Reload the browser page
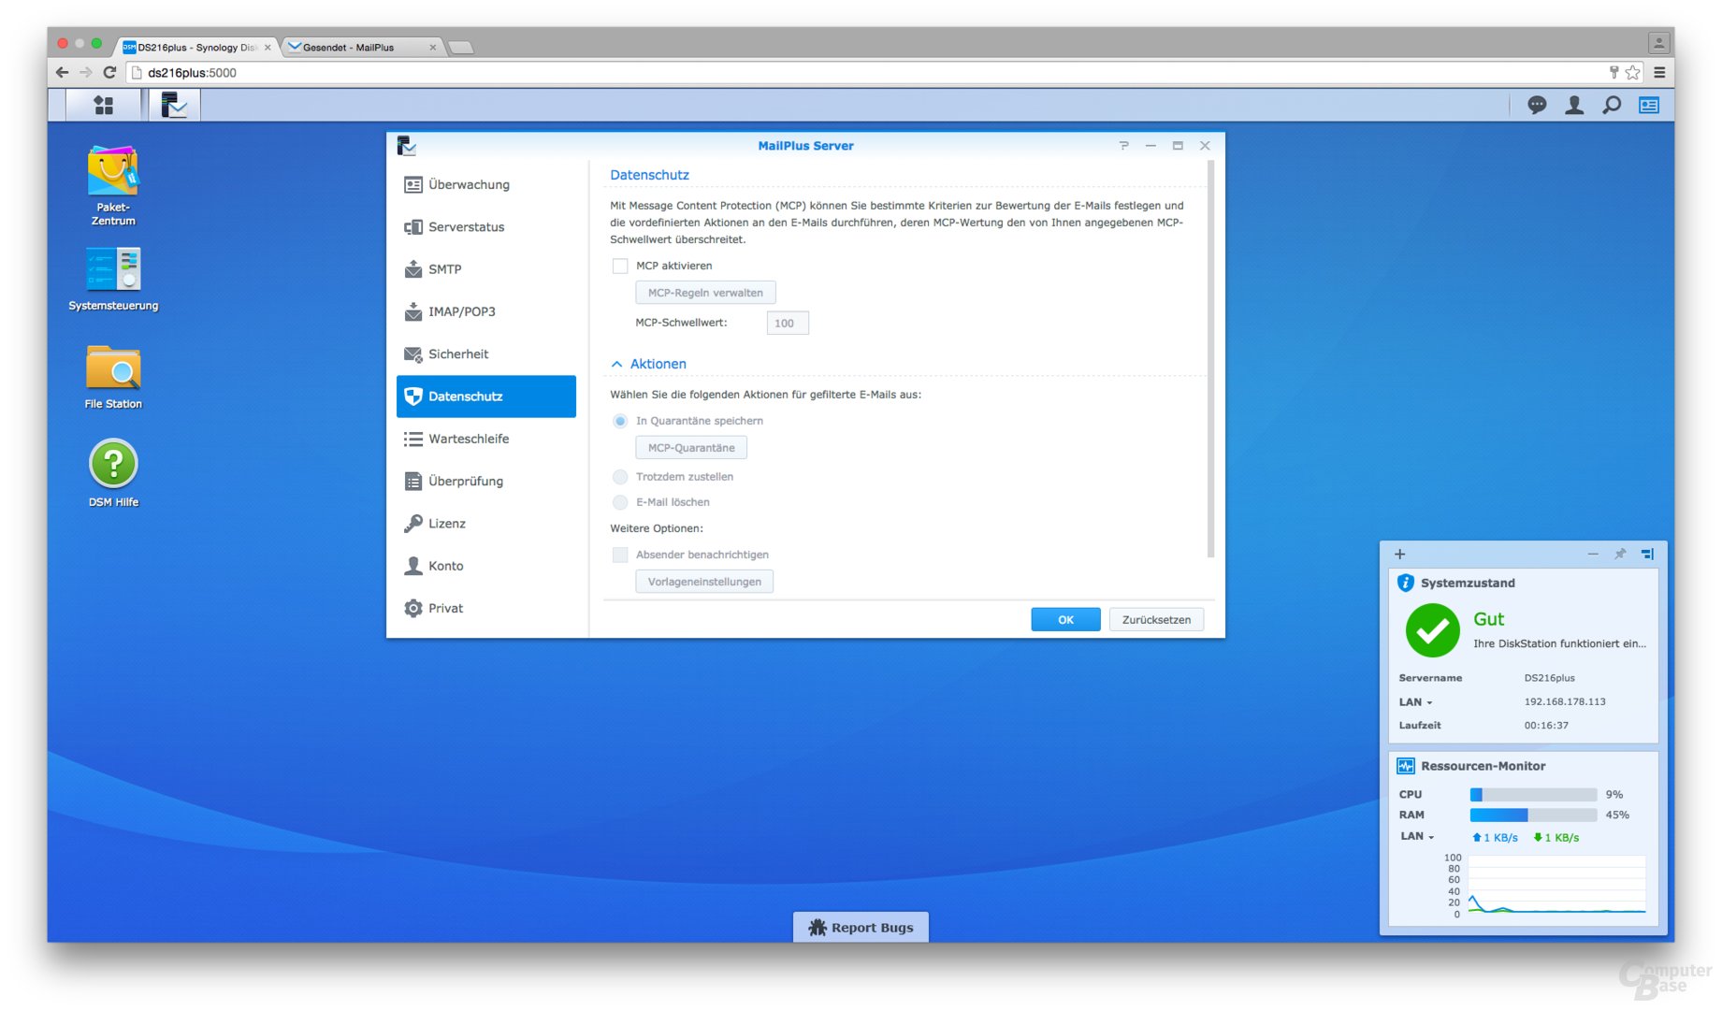 (109, 72)
